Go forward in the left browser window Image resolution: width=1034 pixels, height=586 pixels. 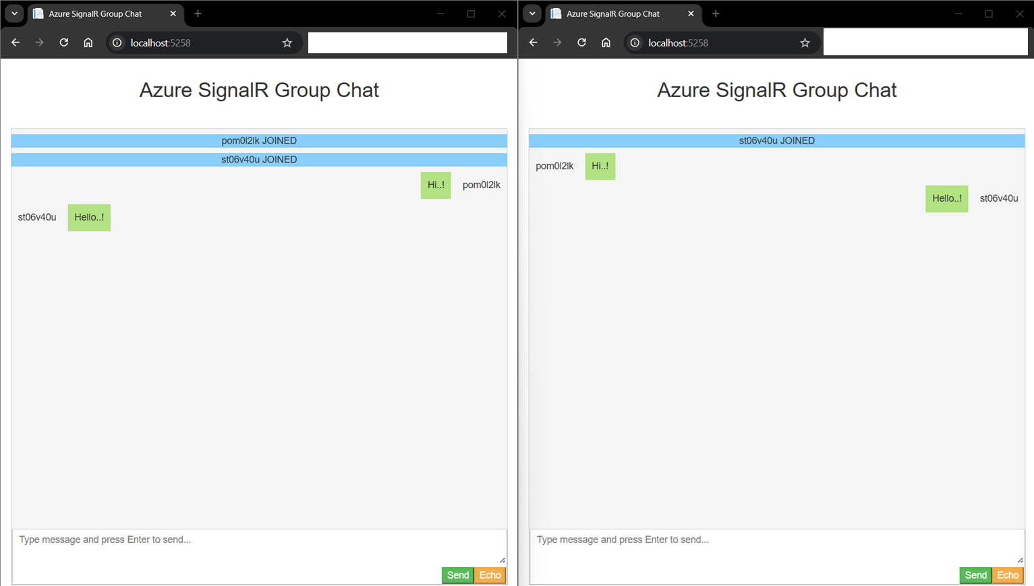click(x=39, y=42)
